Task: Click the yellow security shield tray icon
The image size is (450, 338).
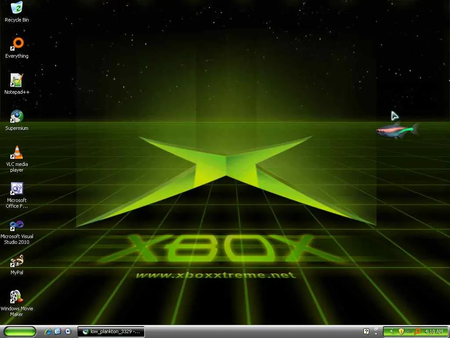Action: (401, 332)
